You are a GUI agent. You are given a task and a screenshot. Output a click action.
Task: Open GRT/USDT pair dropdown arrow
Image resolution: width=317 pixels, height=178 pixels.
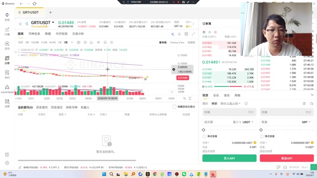[53, 22]
